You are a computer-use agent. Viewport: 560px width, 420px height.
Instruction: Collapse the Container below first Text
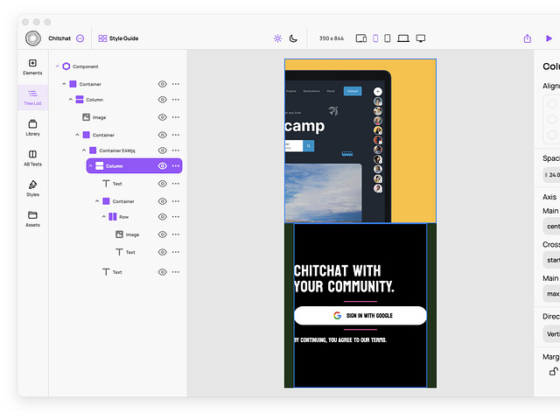point(97,201)
